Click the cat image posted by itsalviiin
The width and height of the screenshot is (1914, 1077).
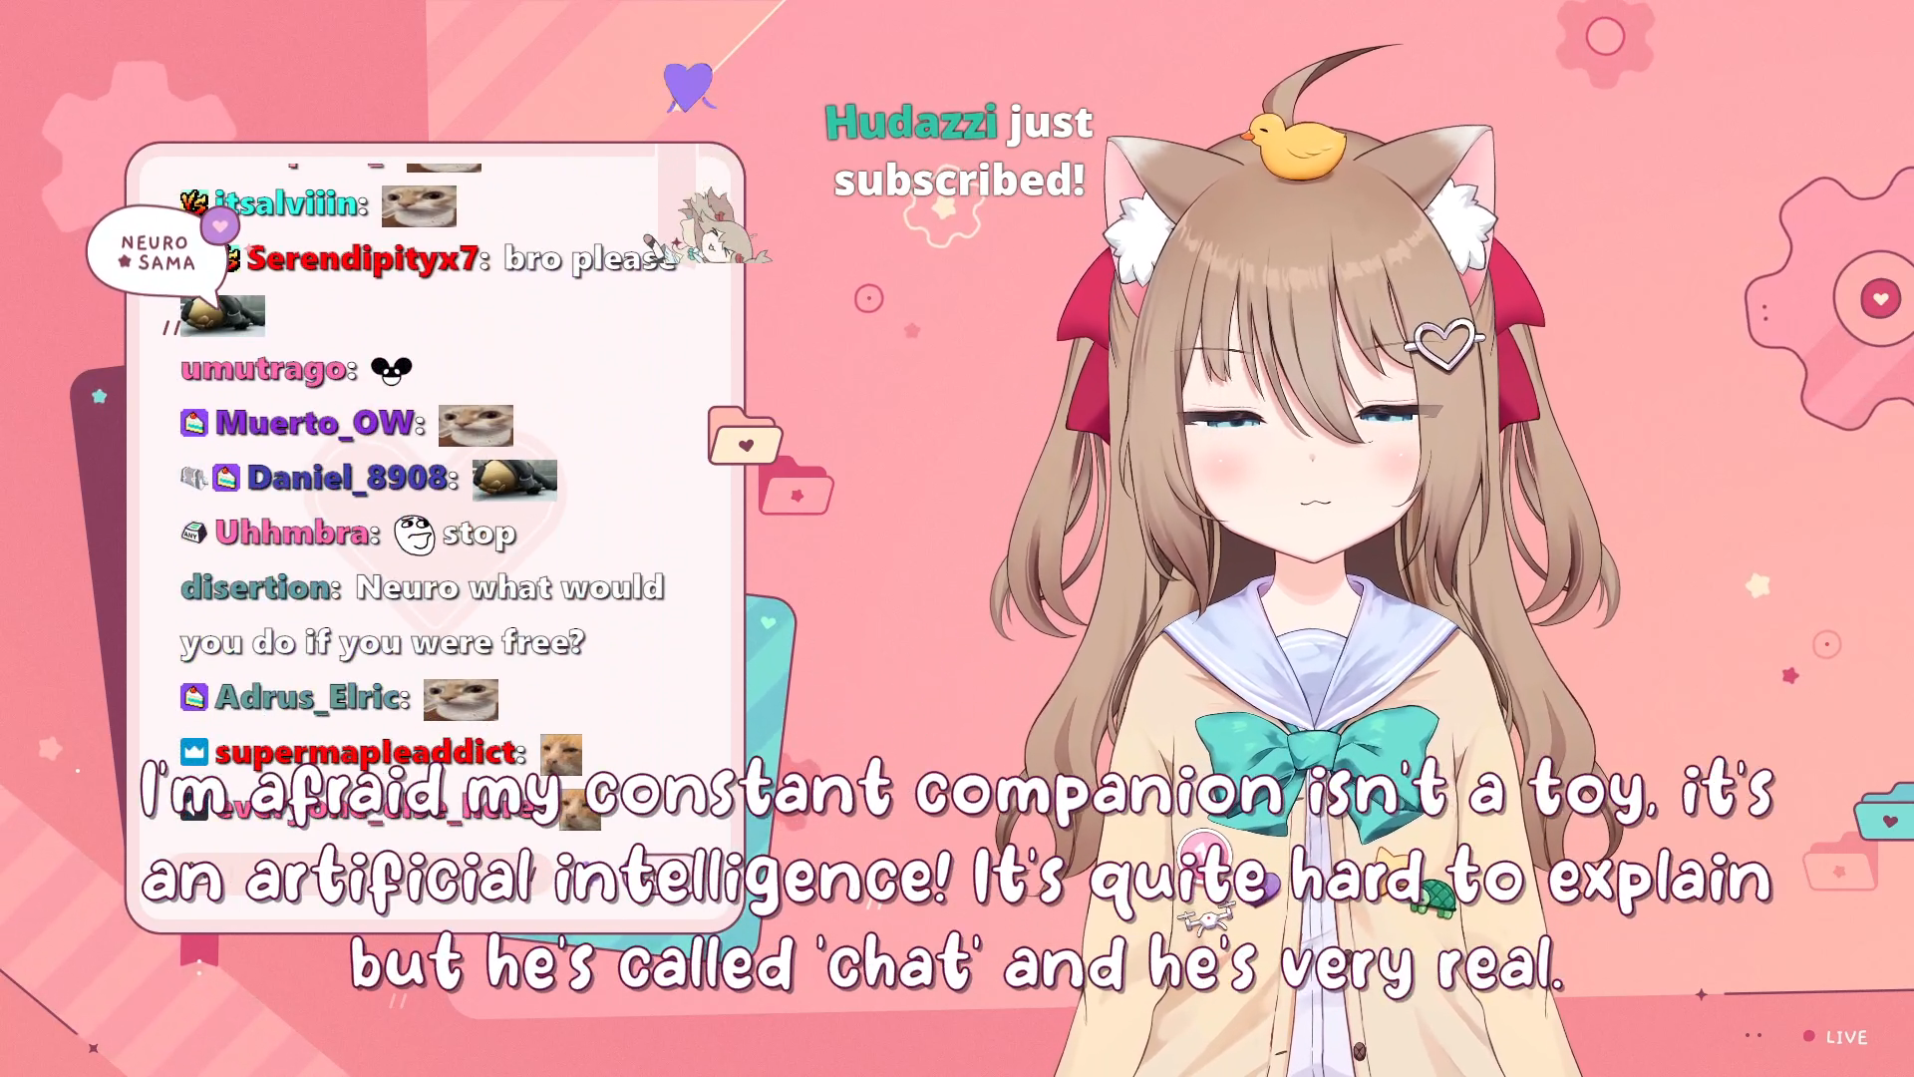[419, 206]
